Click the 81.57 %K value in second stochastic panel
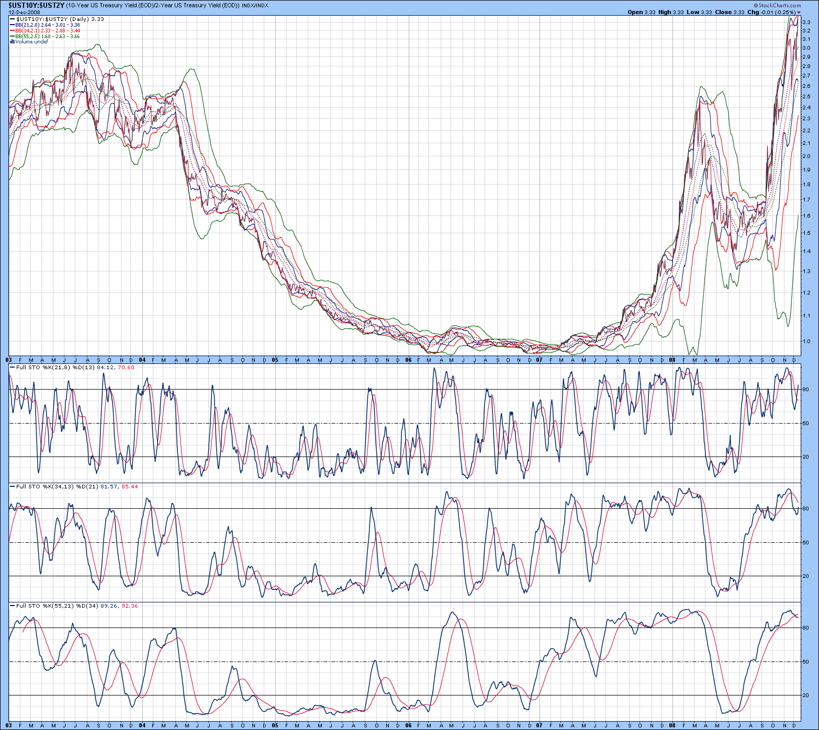The width and height of the screenshot is (819, 730). point(109,487)
